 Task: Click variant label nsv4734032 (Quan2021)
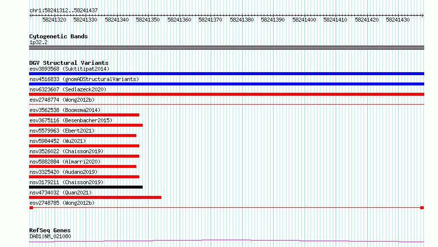tap(61, 192)
